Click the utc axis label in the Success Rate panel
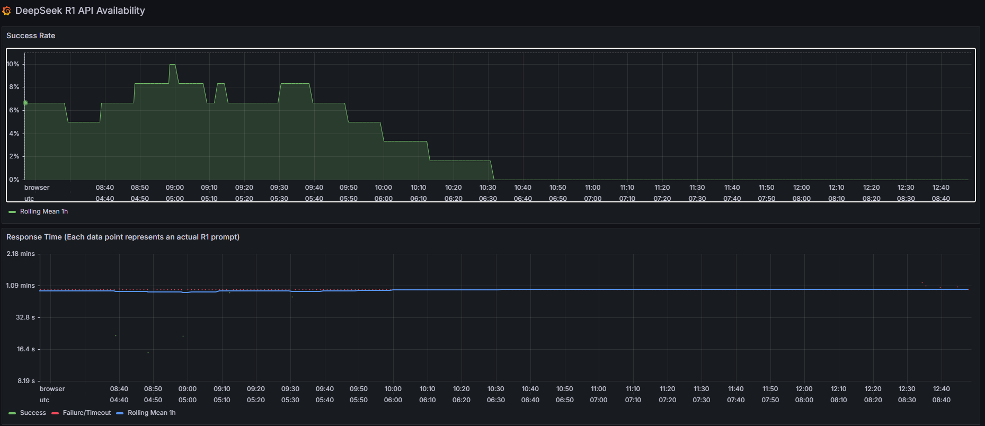 29,199
